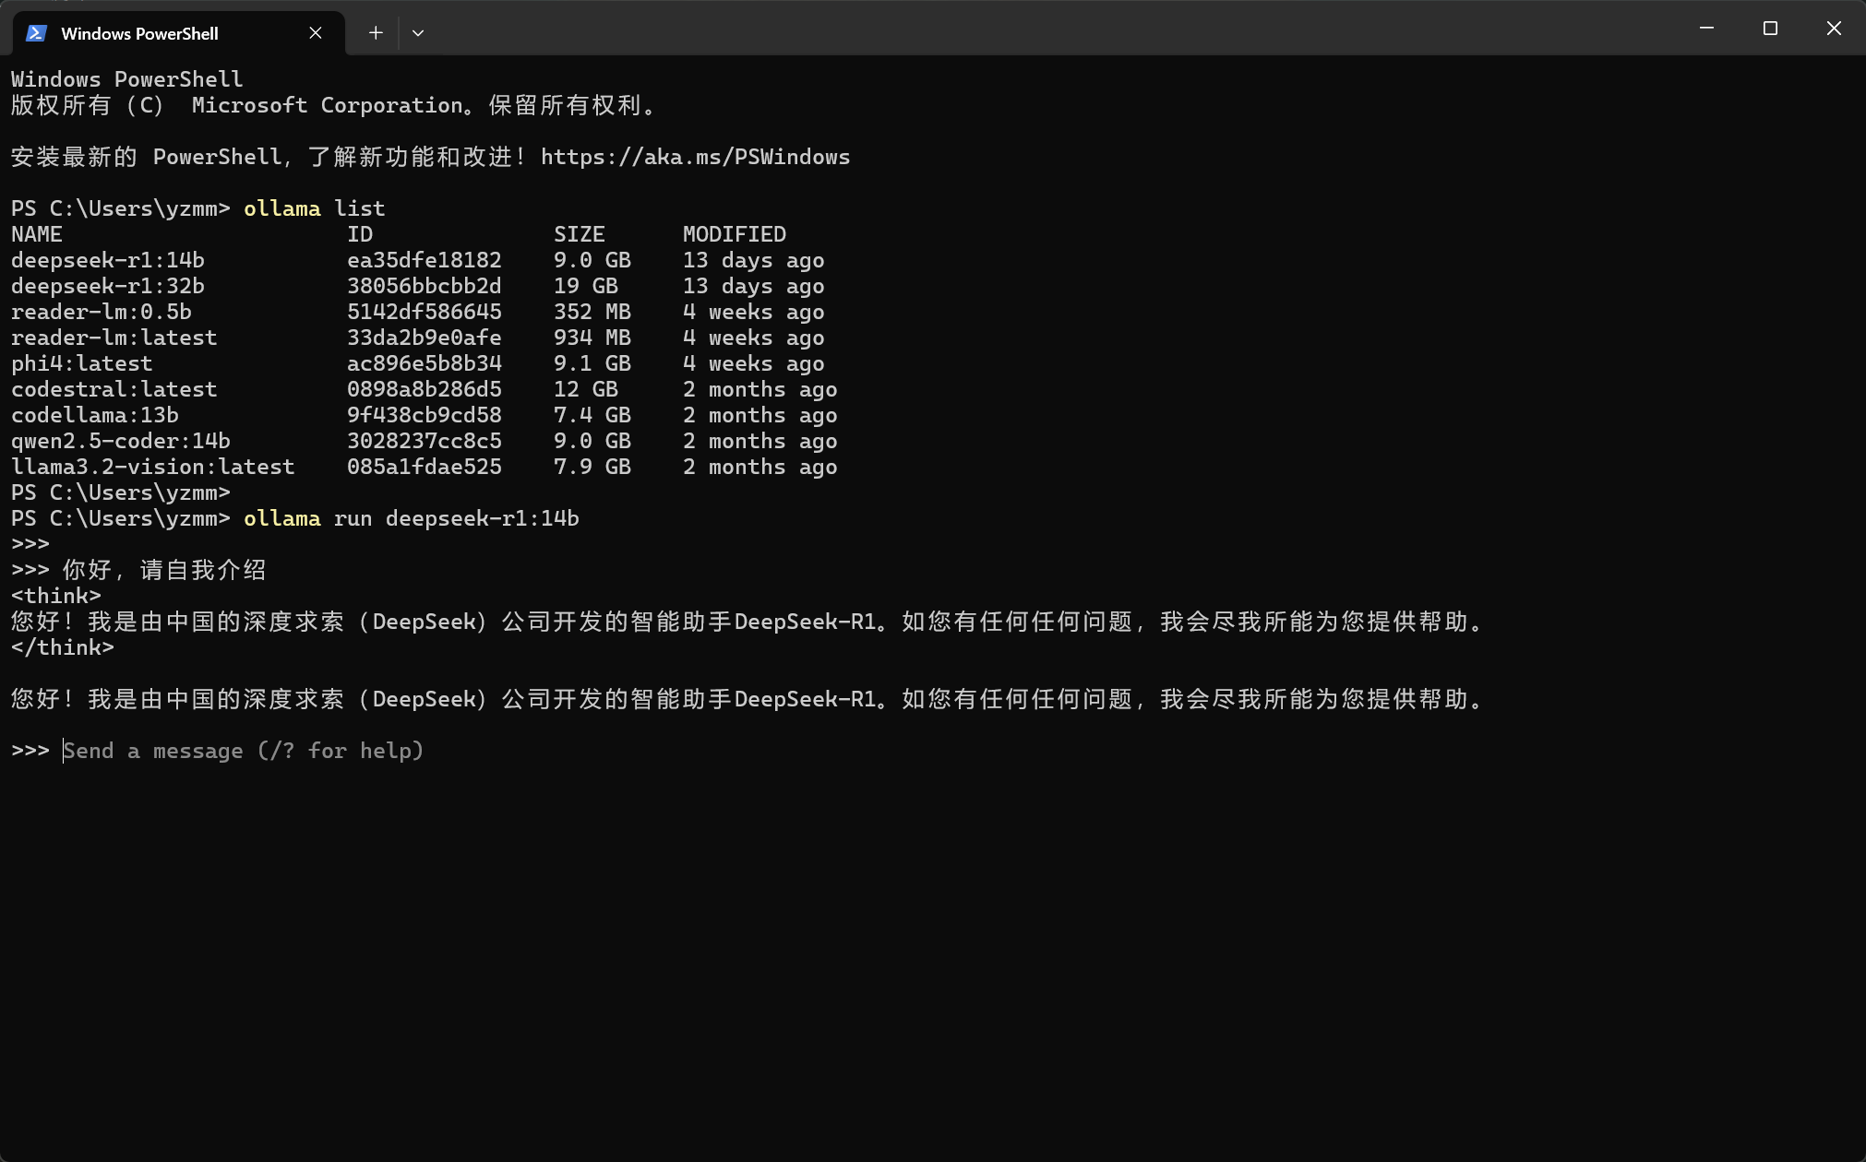Click the 352 MB size value
This screenshot has width=1866, height=1162.
tap(592, 312)
